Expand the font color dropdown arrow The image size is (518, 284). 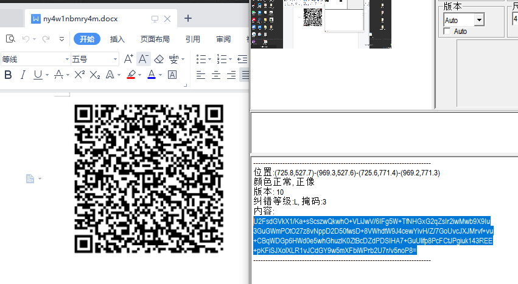coord(160,75)
